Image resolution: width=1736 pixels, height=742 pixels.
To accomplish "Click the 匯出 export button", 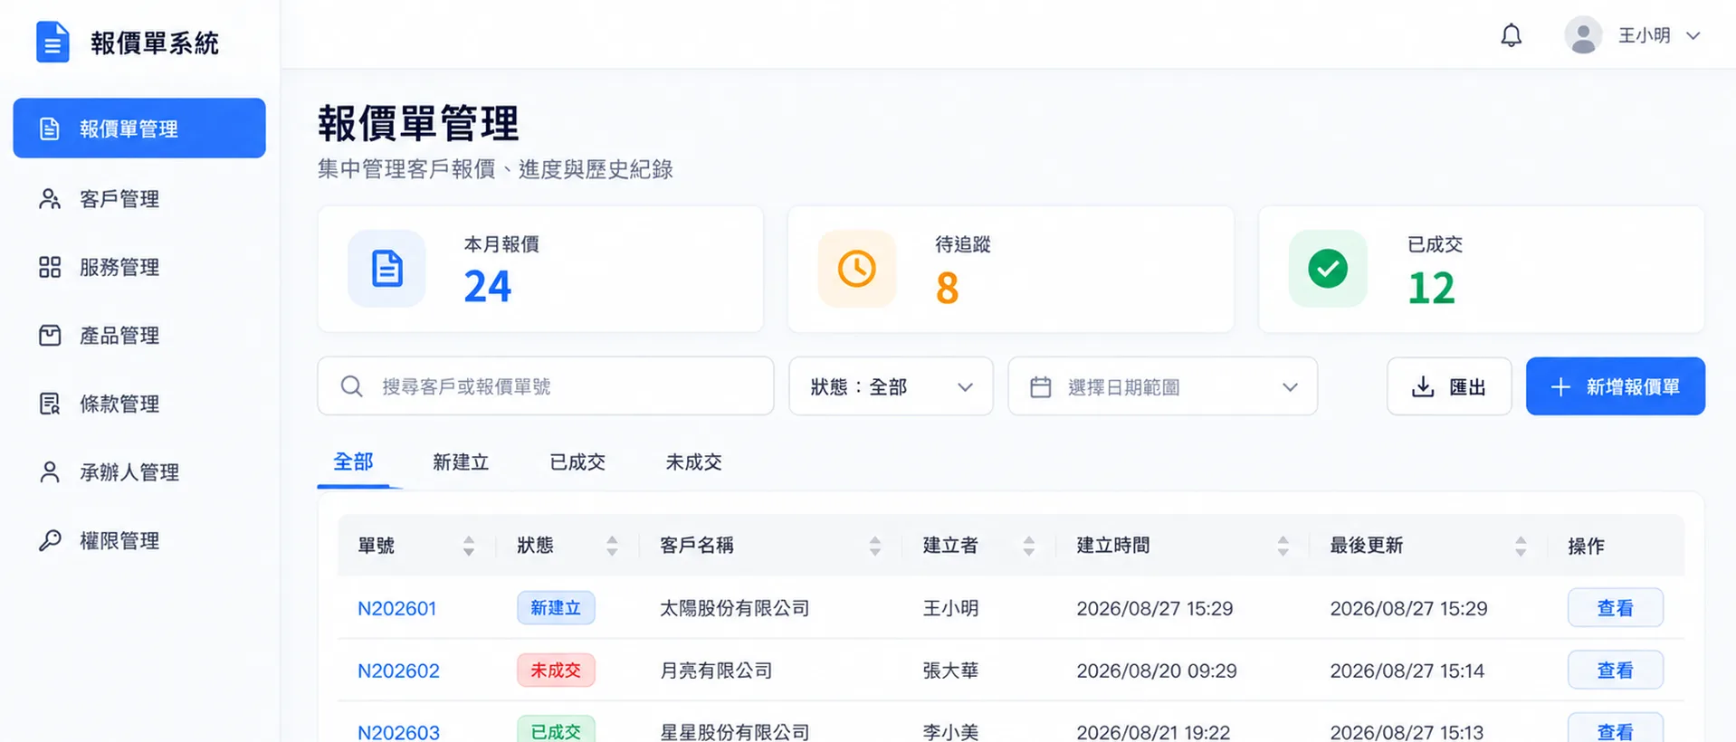I will tap(1449, 386).
